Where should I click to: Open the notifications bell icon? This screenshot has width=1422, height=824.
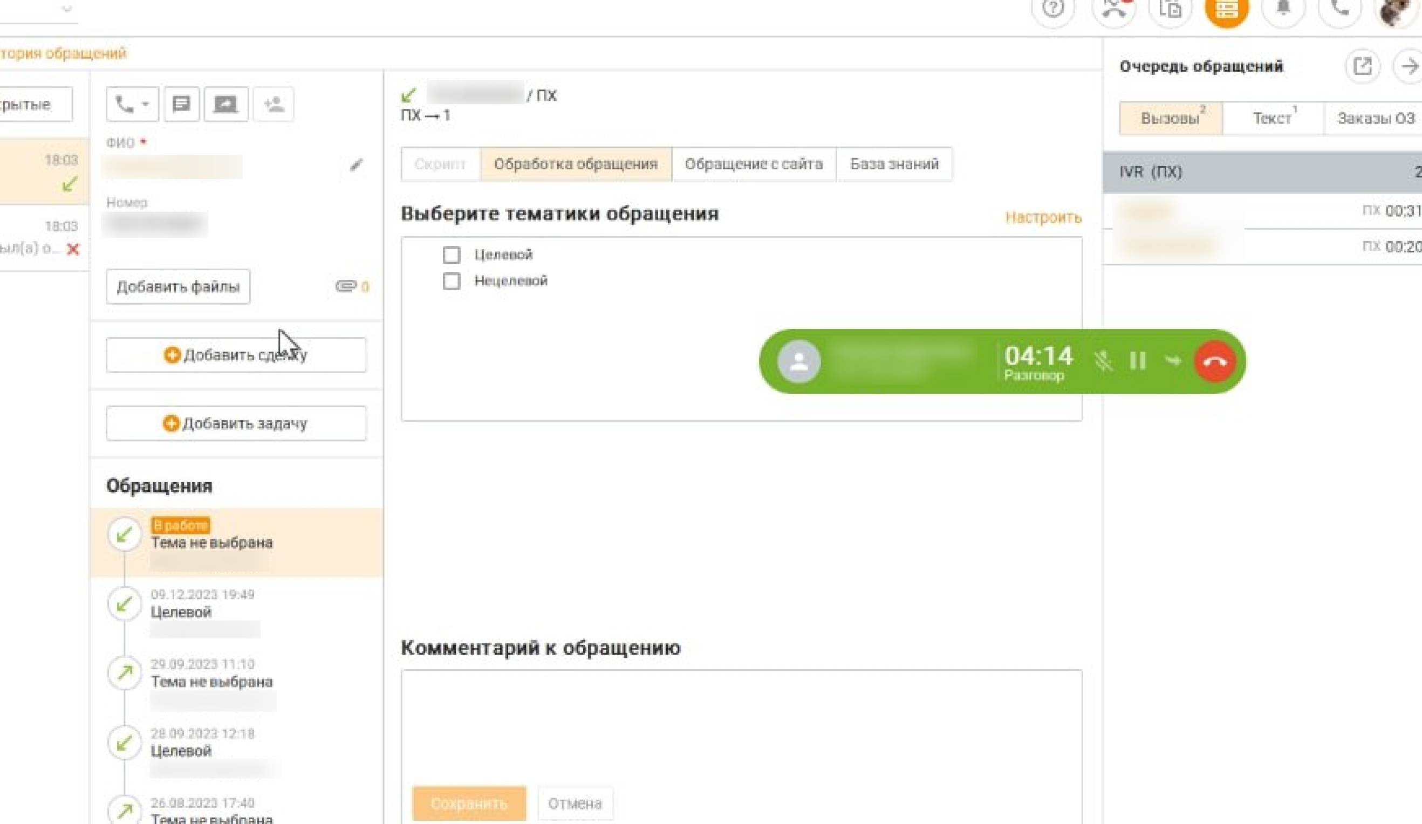pos(1283,11)
